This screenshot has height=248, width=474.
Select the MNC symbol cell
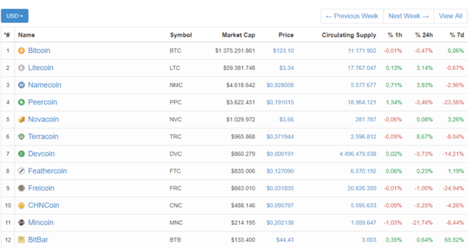pos(176,223)
